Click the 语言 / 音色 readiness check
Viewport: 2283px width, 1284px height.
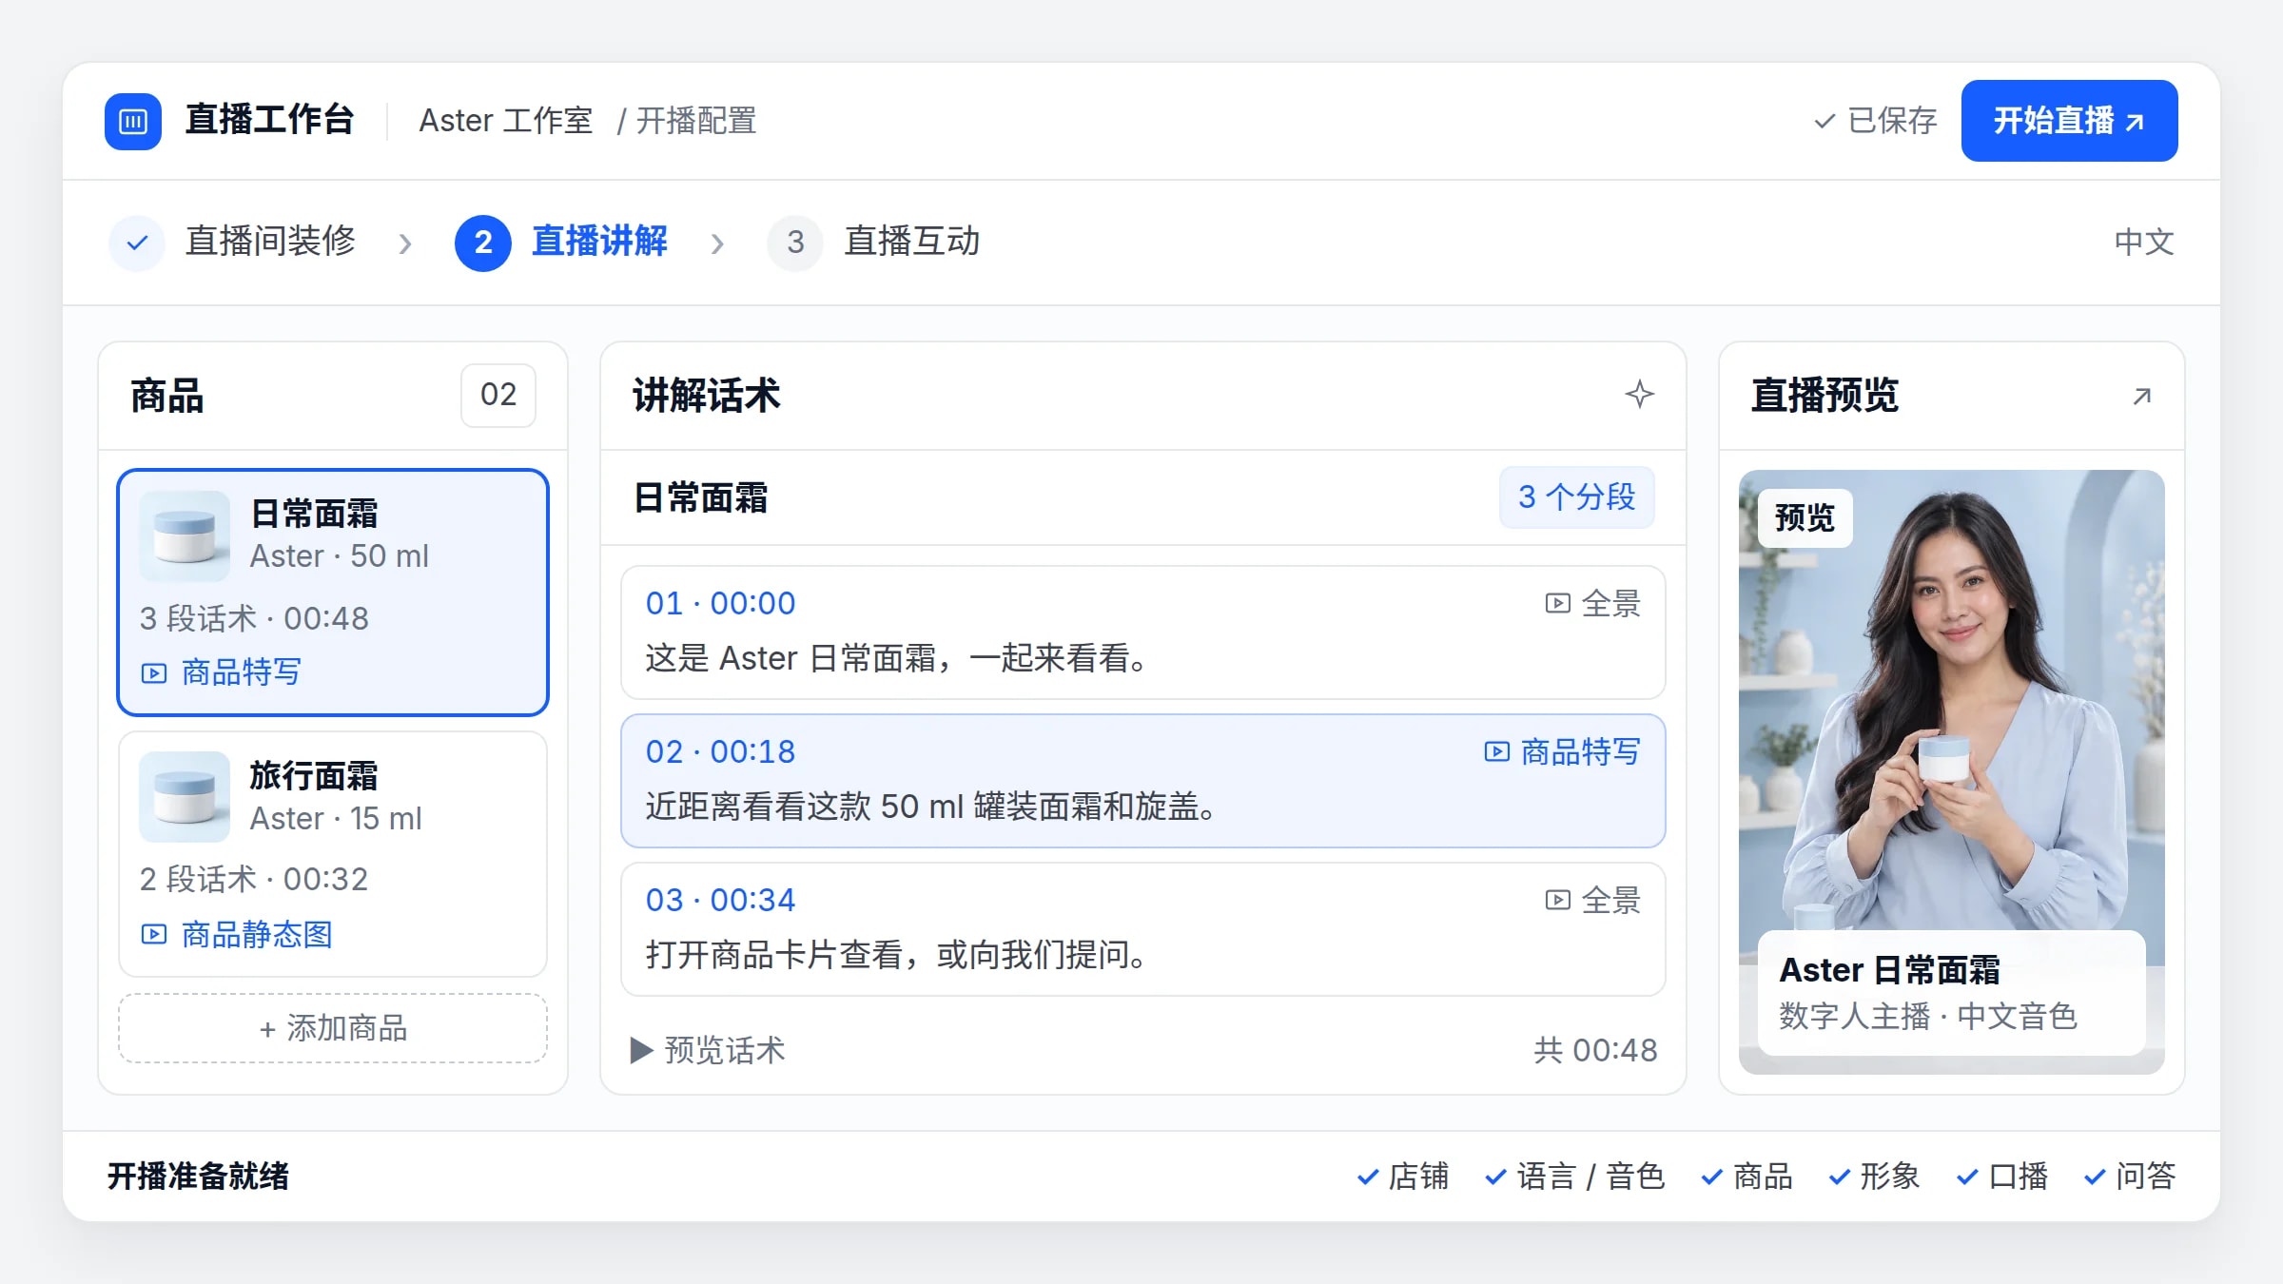click(1575, 1177)
